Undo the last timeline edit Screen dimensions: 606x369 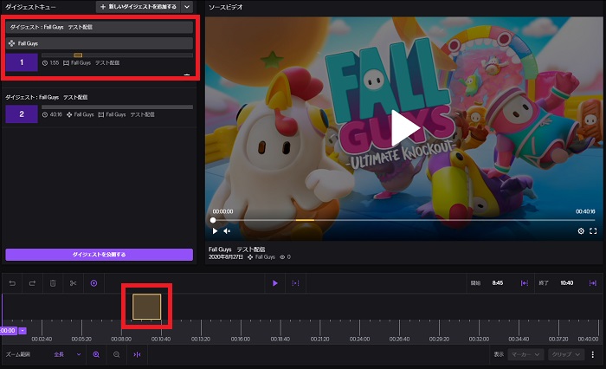click(12, 283)
